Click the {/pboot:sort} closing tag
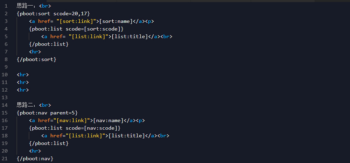The image size is (350, 163). (36, 59)
